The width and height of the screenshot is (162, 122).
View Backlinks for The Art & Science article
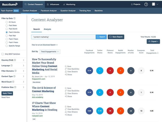72,91
